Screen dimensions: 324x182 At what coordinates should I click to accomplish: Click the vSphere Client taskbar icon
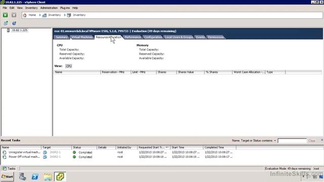coord(60,176)
